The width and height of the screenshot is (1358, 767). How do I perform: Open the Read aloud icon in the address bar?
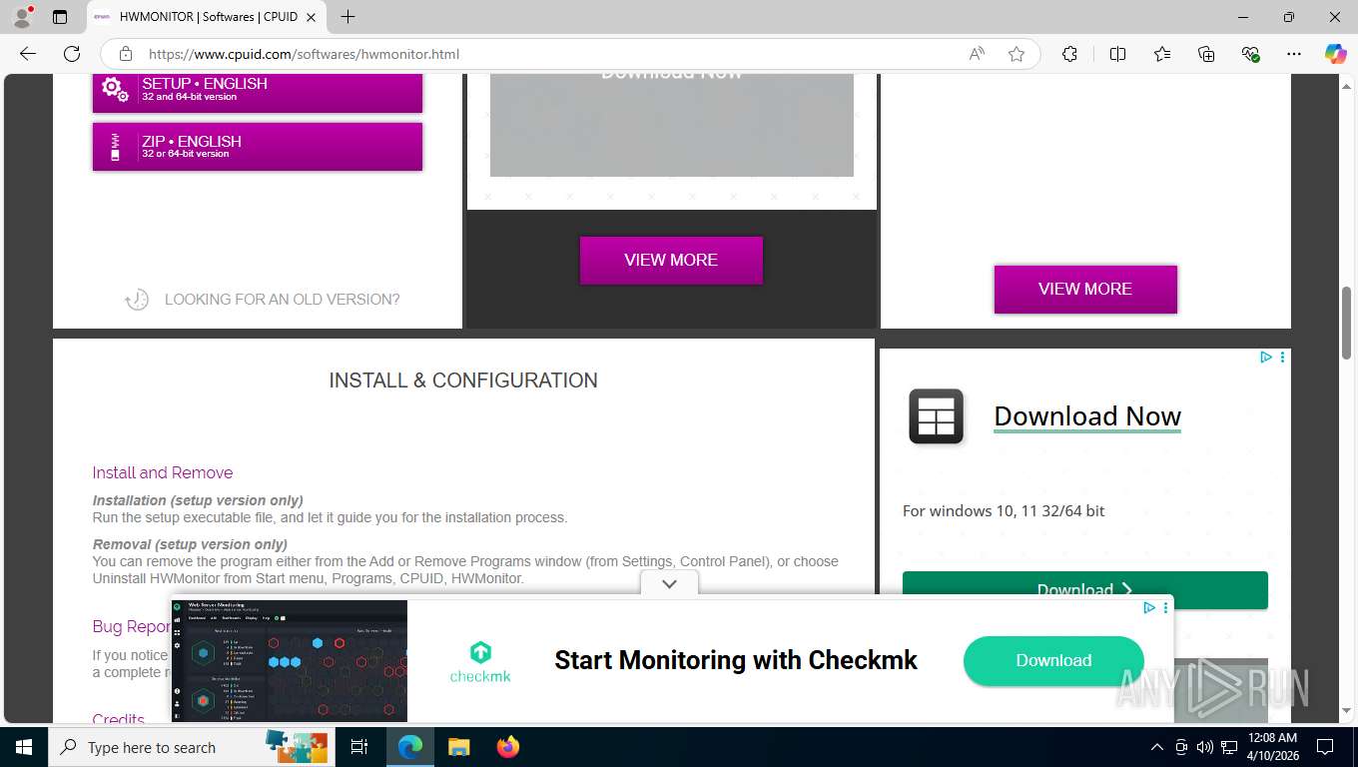977,54
